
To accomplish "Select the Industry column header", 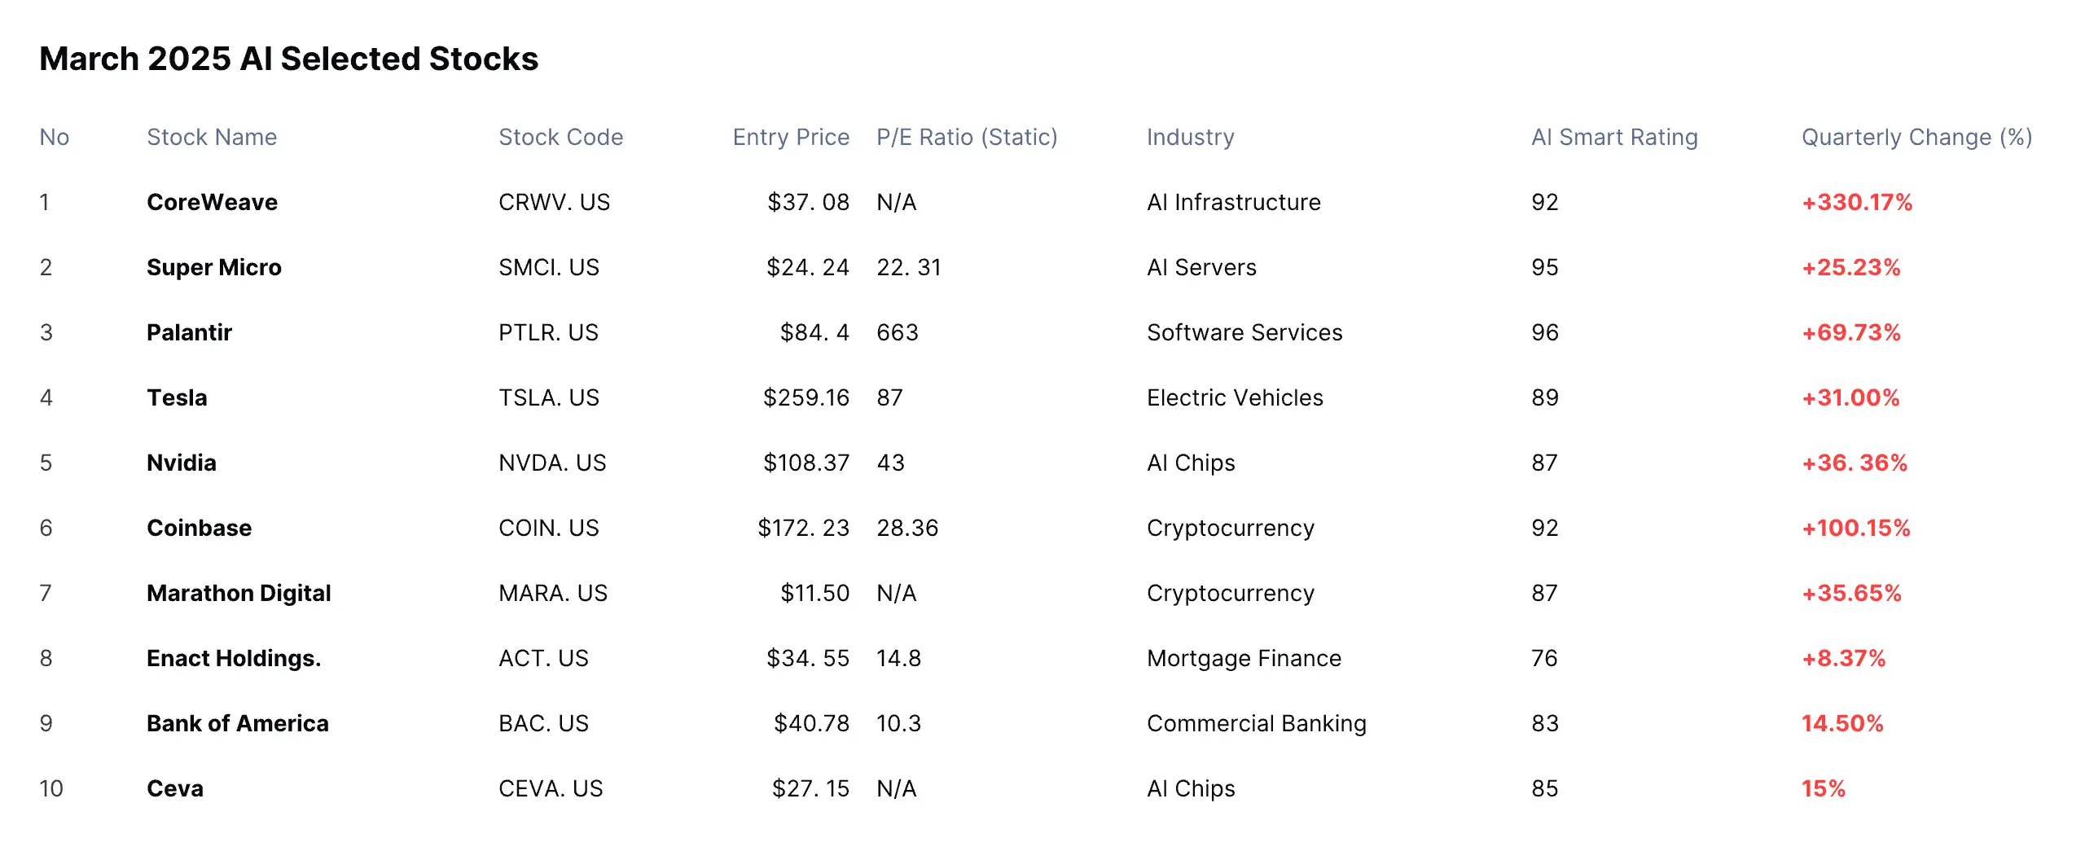I will pos(1190,137).
